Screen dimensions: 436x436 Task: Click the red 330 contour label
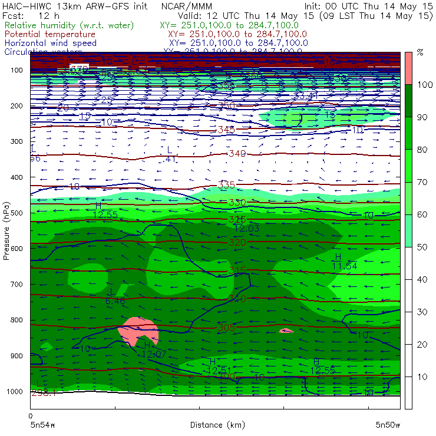point(237,203)
